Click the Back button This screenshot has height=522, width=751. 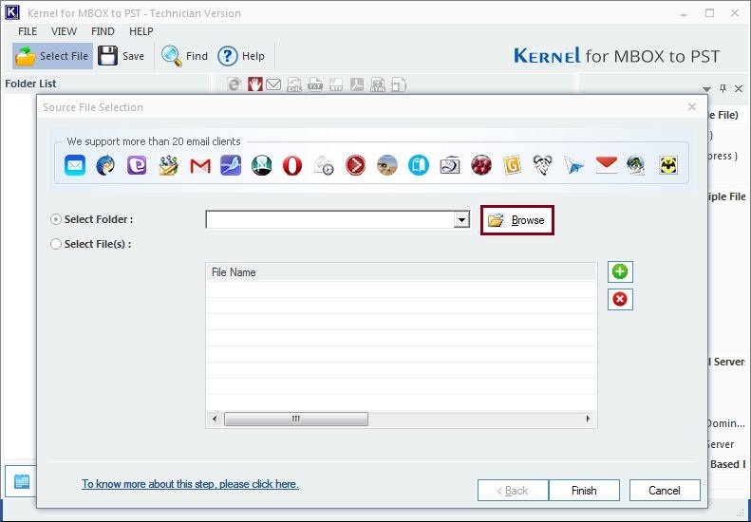click(x=513, y=491)
